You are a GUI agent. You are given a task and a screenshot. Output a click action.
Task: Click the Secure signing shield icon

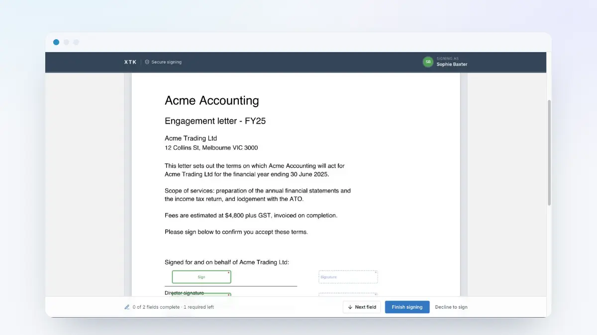147,62
